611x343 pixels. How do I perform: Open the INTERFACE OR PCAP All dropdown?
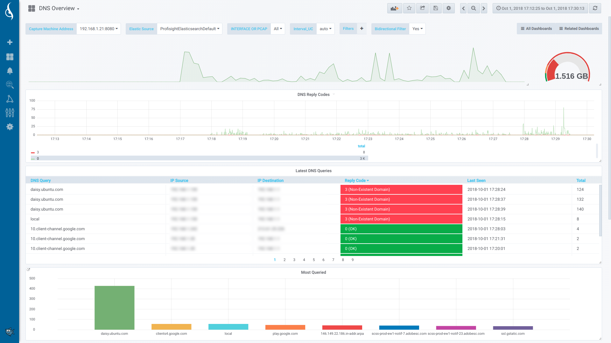278,29
